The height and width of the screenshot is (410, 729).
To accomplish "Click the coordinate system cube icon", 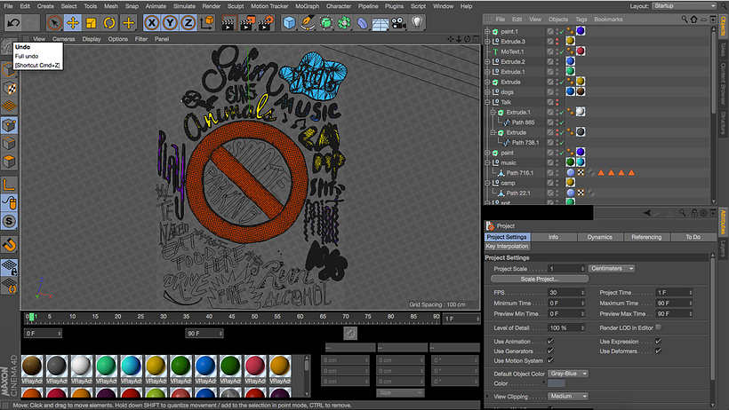I will coord(207,22).
